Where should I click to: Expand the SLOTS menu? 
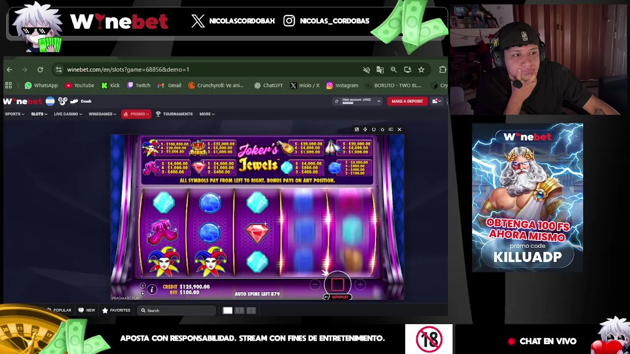pyautogui.click(x=39, y=114)
